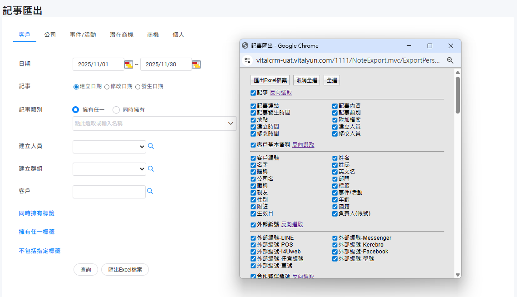Click 反向選取 link next to 客戶基本資料
Screen dimensions: 517x297
click(x=303, y=145)
